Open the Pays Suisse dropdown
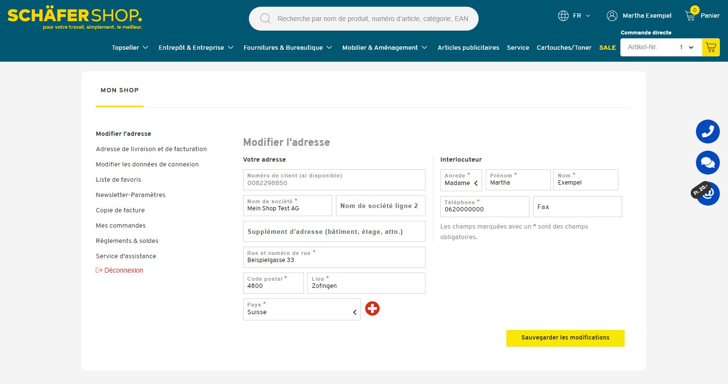Screen dimensions: 728x384 click(302, 309)
